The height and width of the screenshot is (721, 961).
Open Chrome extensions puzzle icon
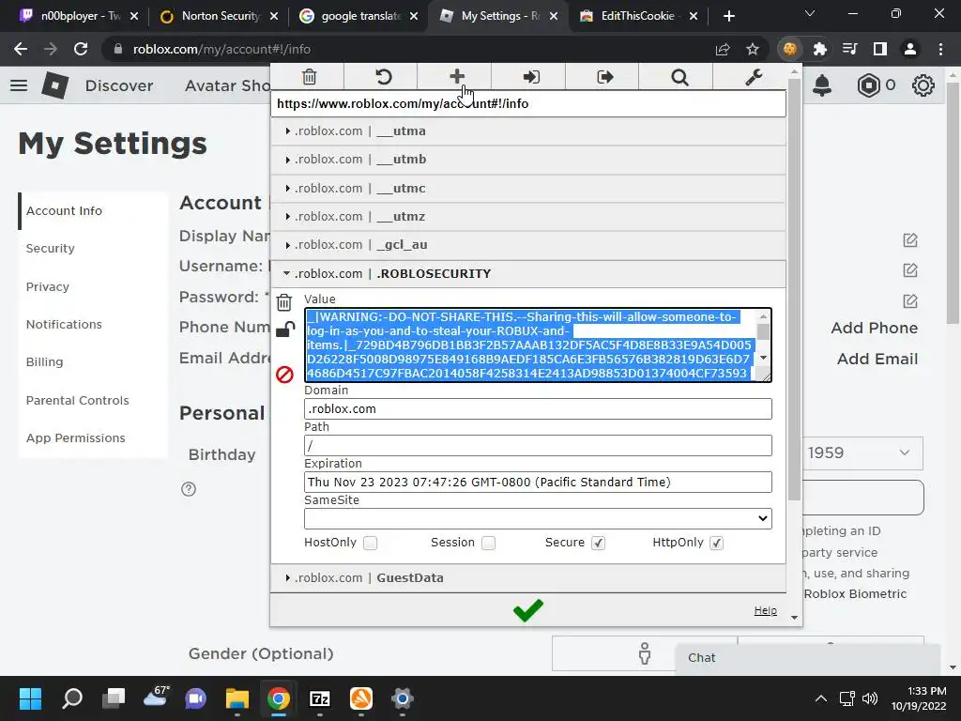coord(819,49)
